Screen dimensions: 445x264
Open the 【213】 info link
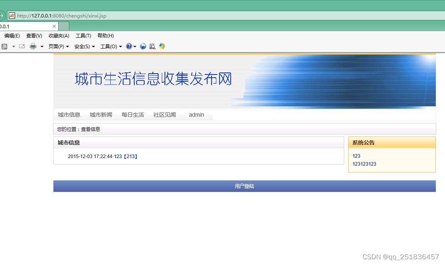click(131, 156)
